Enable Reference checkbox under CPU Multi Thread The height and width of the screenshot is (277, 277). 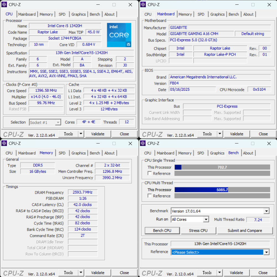coord(150,196)
